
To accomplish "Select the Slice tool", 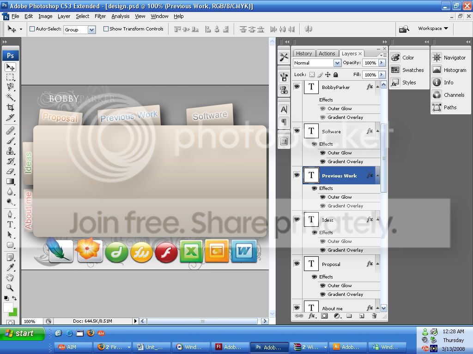I will (10, 118).
